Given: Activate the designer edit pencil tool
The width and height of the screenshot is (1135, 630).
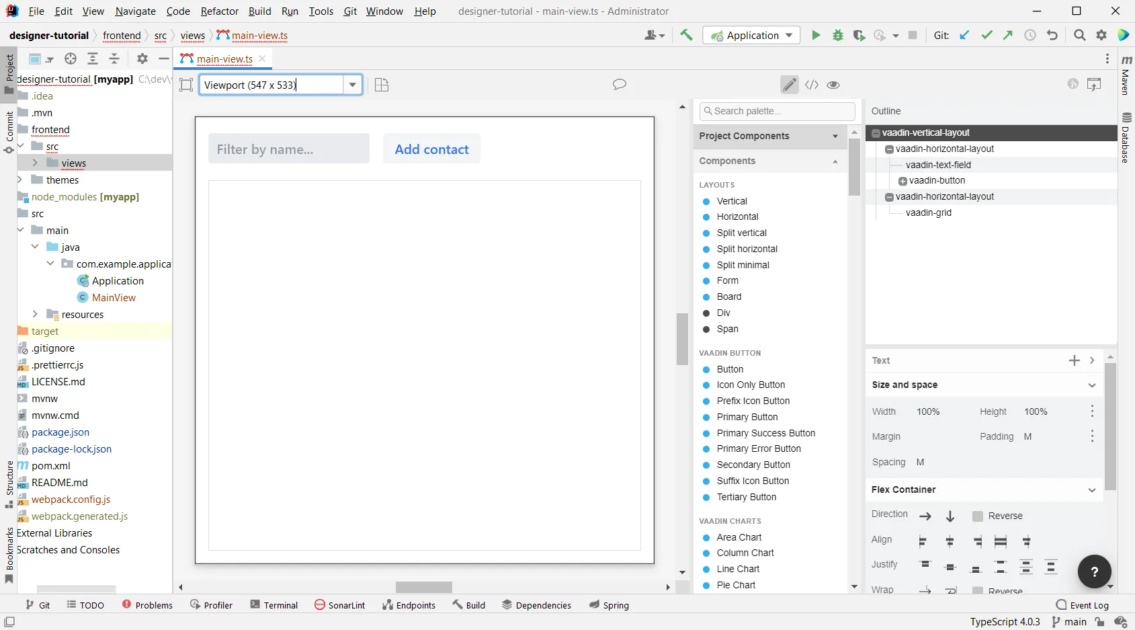Looking at the screenshot, I should tap(789, 85).
